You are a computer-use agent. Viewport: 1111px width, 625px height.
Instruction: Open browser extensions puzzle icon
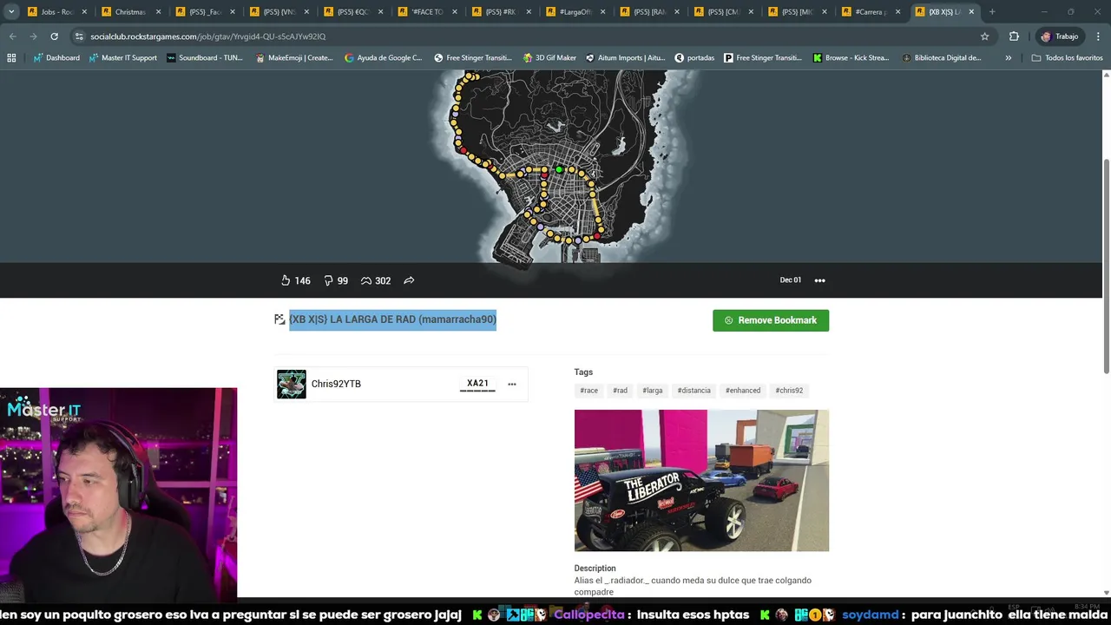pos(1014,36)
